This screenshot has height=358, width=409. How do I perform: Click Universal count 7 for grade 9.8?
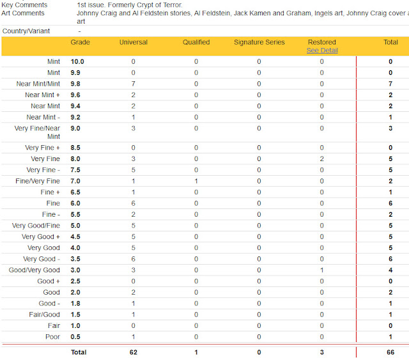134,84
